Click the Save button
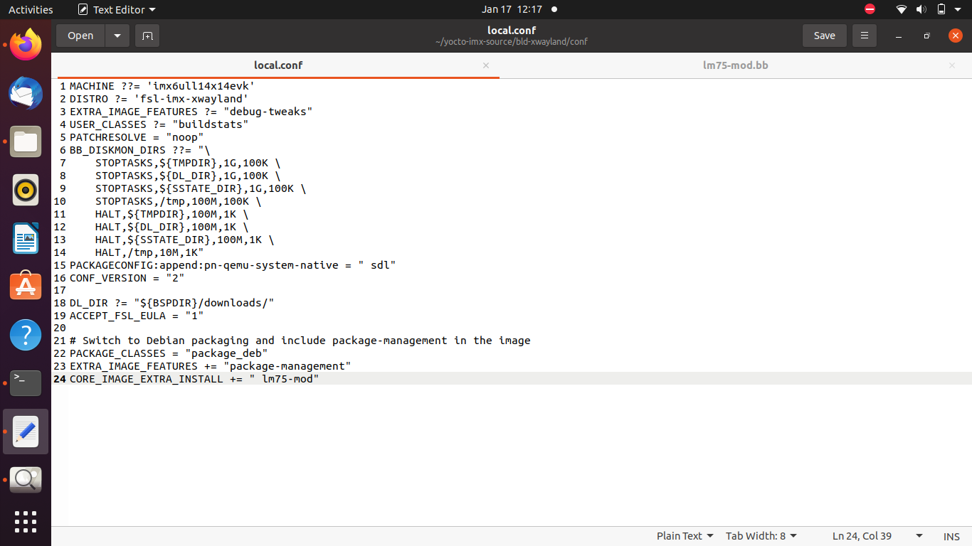This screenshot has height=546, width=972. pyautogui.click(x=824, y=36)
